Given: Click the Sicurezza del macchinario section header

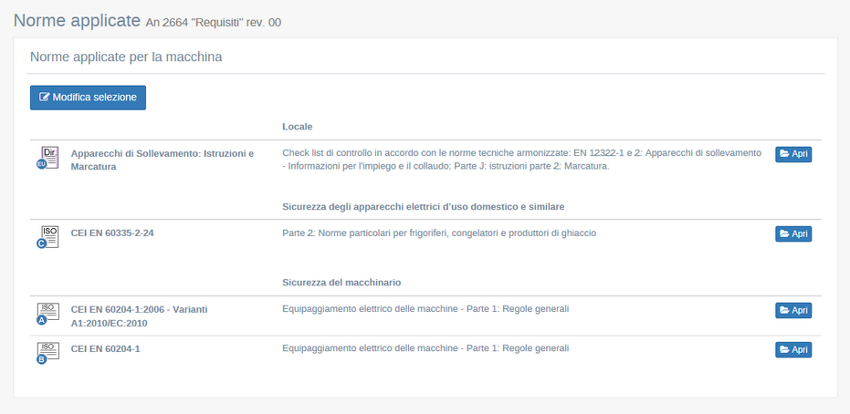Looking at the screenshot, I should tap(341, 283).
